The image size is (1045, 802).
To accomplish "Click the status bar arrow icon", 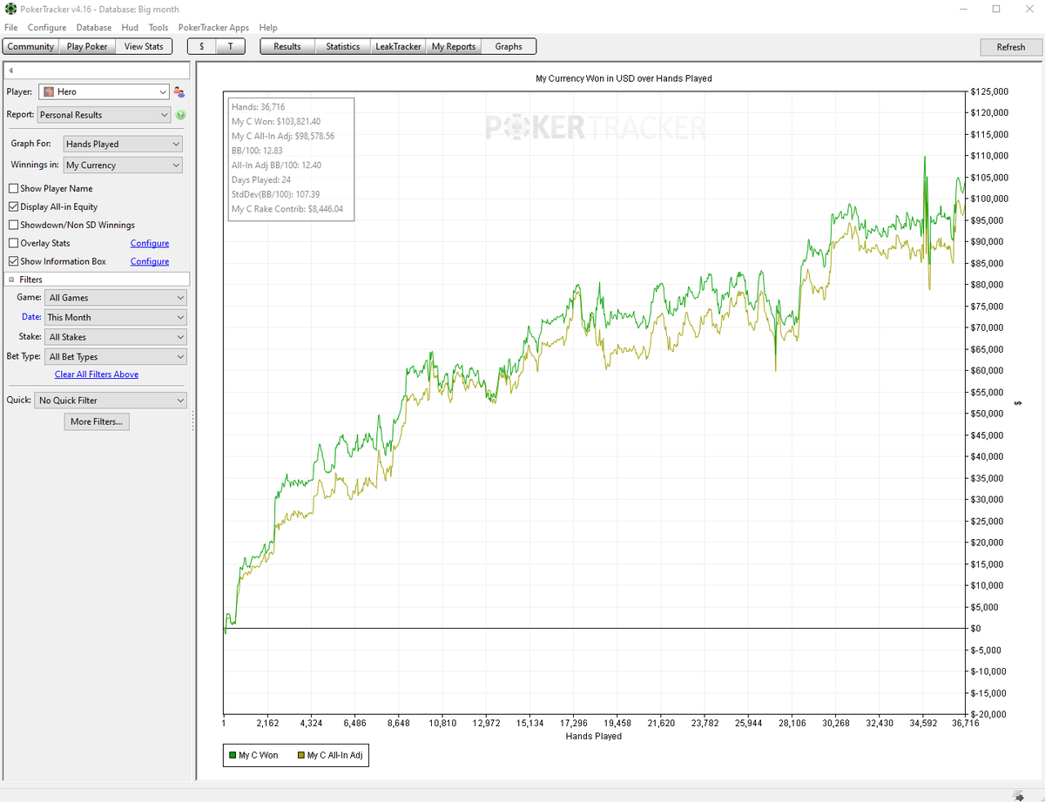I will [x=1020, y=795].
